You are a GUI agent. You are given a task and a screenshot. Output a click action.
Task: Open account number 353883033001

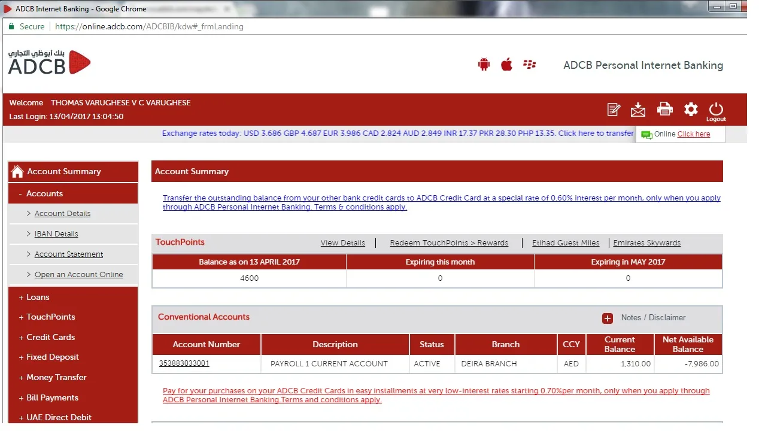(x=184, y=363)
